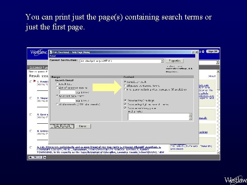Click the page scrollbar up arrow

218,71
